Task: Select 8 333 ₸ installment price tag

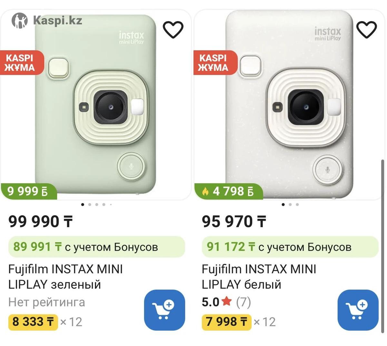Action: 33,322
